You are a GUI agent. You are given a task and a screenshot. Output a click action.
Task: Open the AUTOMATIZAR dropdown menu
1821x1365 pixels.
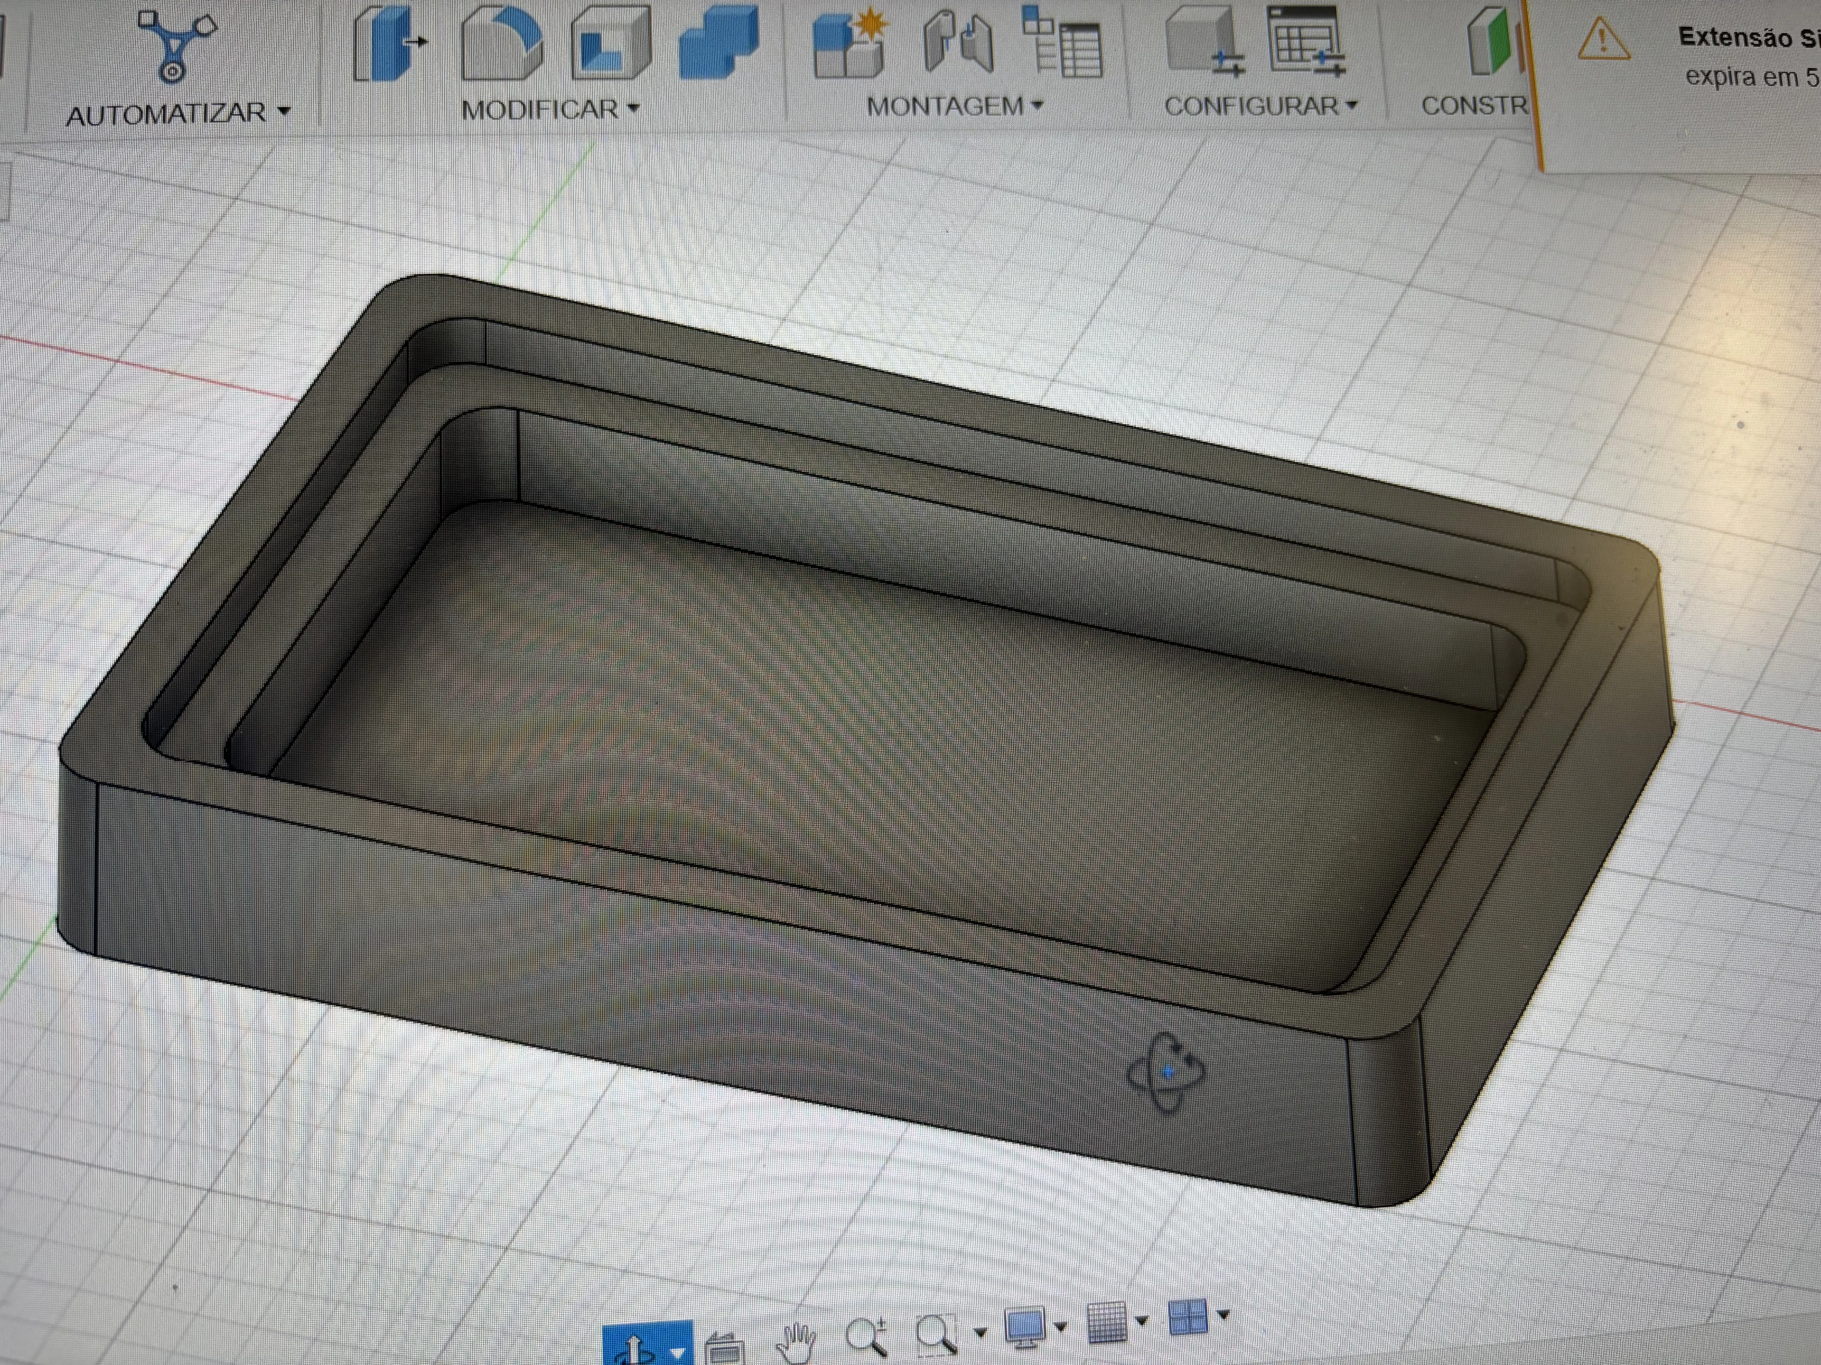pos(179,113)
